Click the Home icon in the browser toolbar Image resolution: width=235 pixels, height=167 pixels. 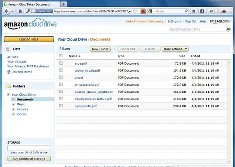tap(194, 11)
